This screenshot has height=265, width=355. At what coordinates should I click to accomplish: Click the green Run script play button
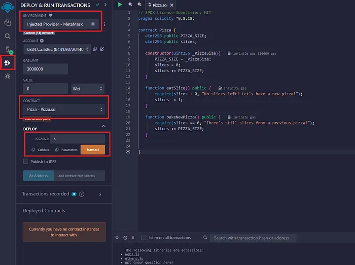click(x=119, y=4)
